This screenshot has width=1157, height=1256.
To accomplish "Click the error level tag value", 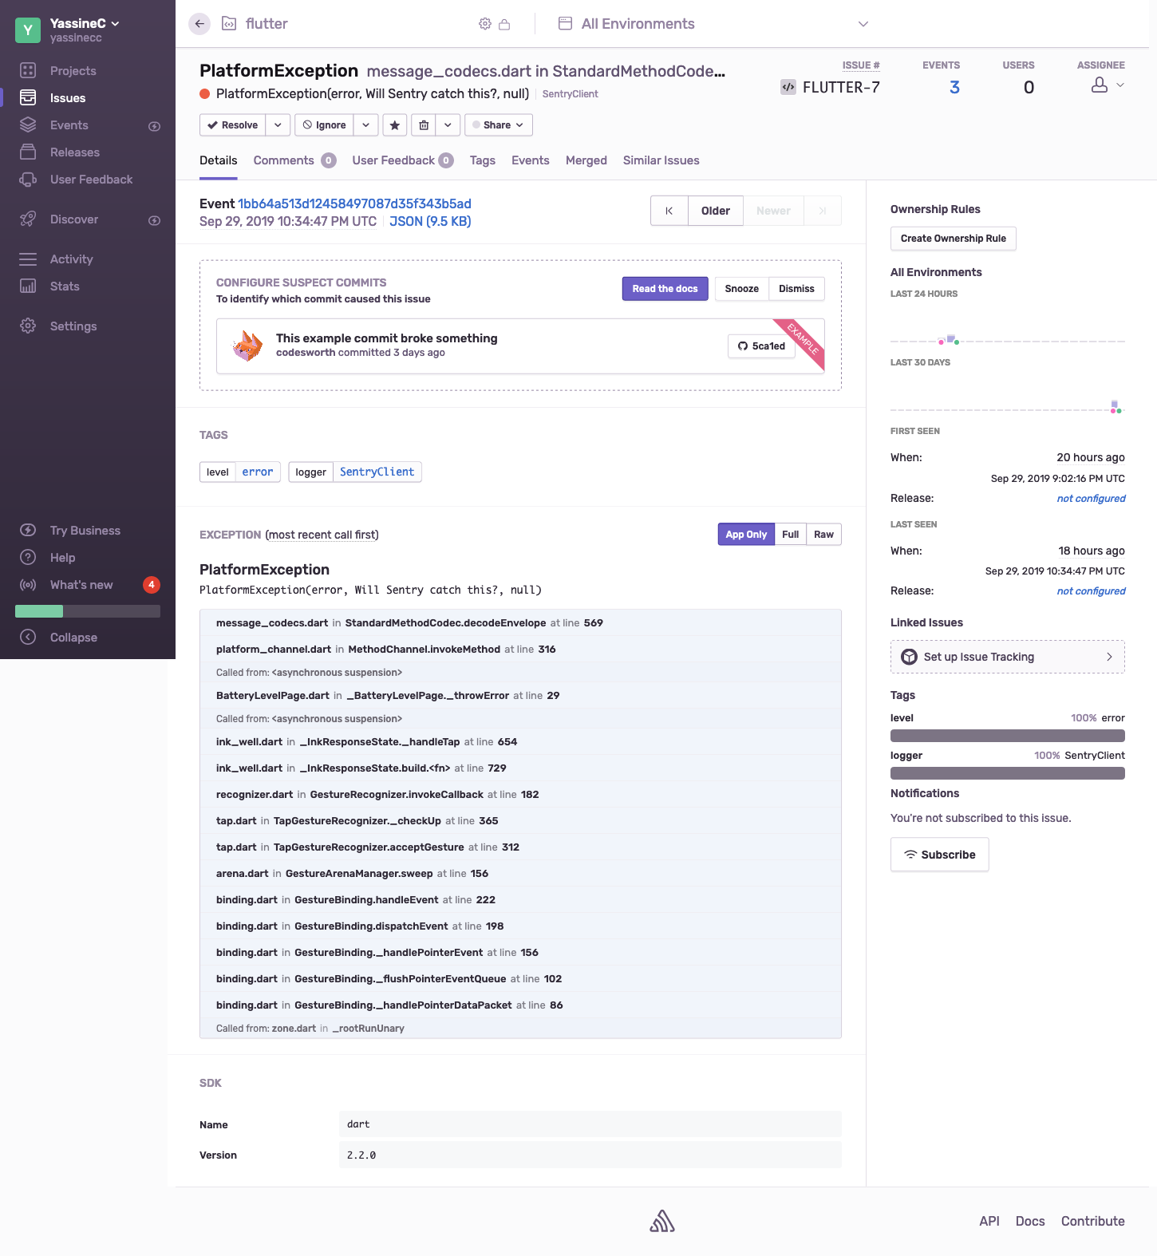I will 258,472.
